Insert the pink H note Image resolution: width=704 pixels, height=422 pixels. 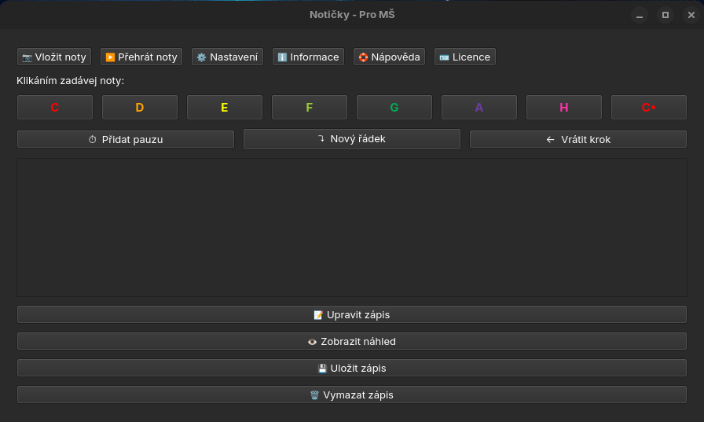pyautogui.click(x=564, y=108)
